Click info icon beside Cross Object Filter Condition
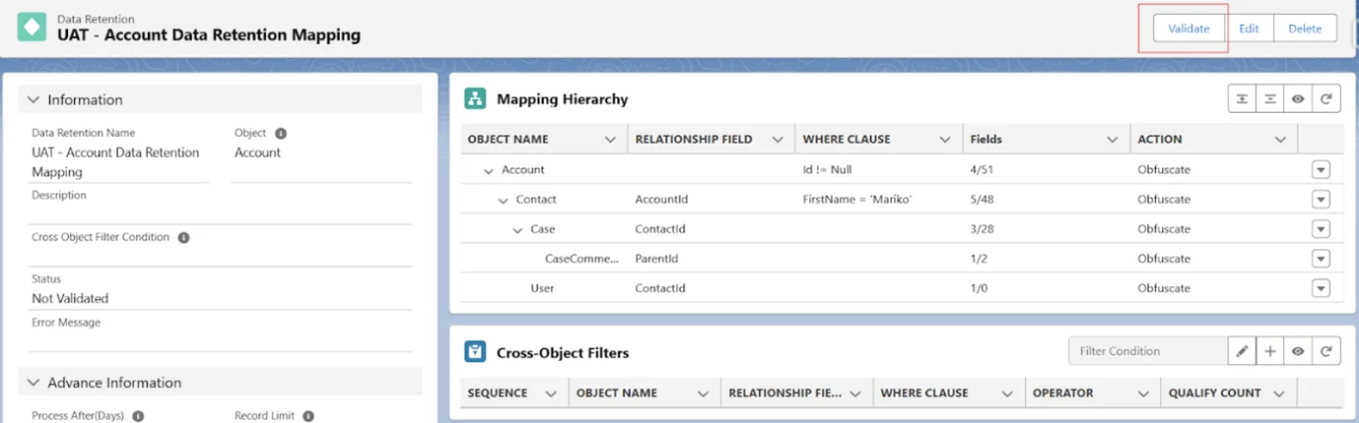1359x423 pixels. tap(184, 238)
